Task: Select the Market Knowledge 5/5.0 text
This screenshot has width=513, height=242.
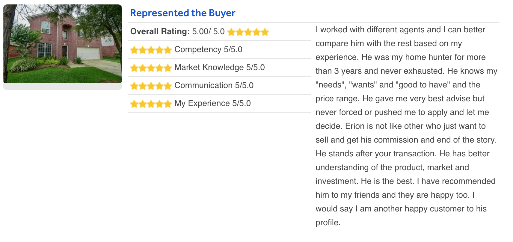Action: [220, 67]
